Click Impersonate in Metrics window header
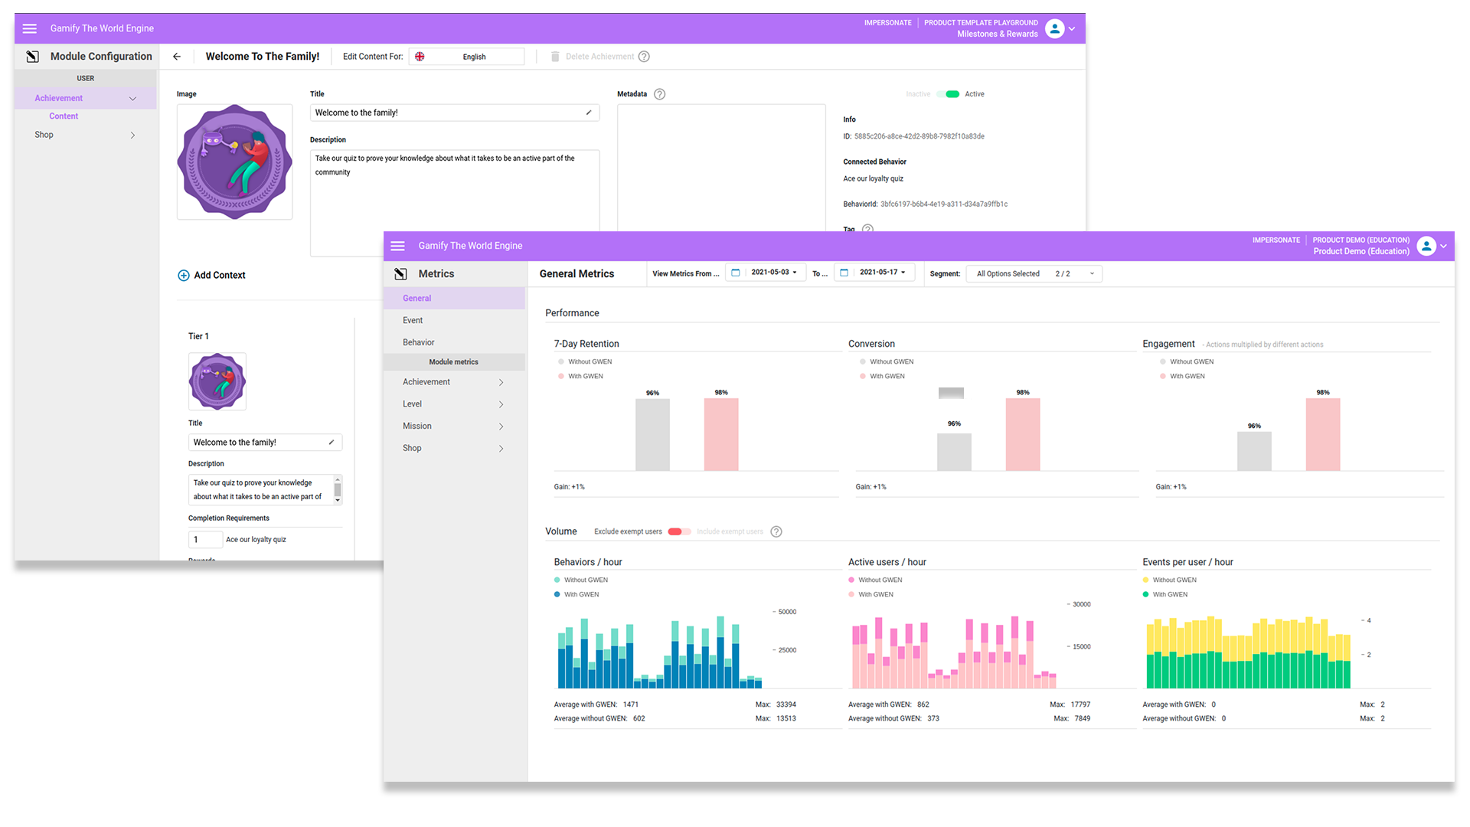The height and width of the screenshot is (827, 1470). pos(1276,240)
